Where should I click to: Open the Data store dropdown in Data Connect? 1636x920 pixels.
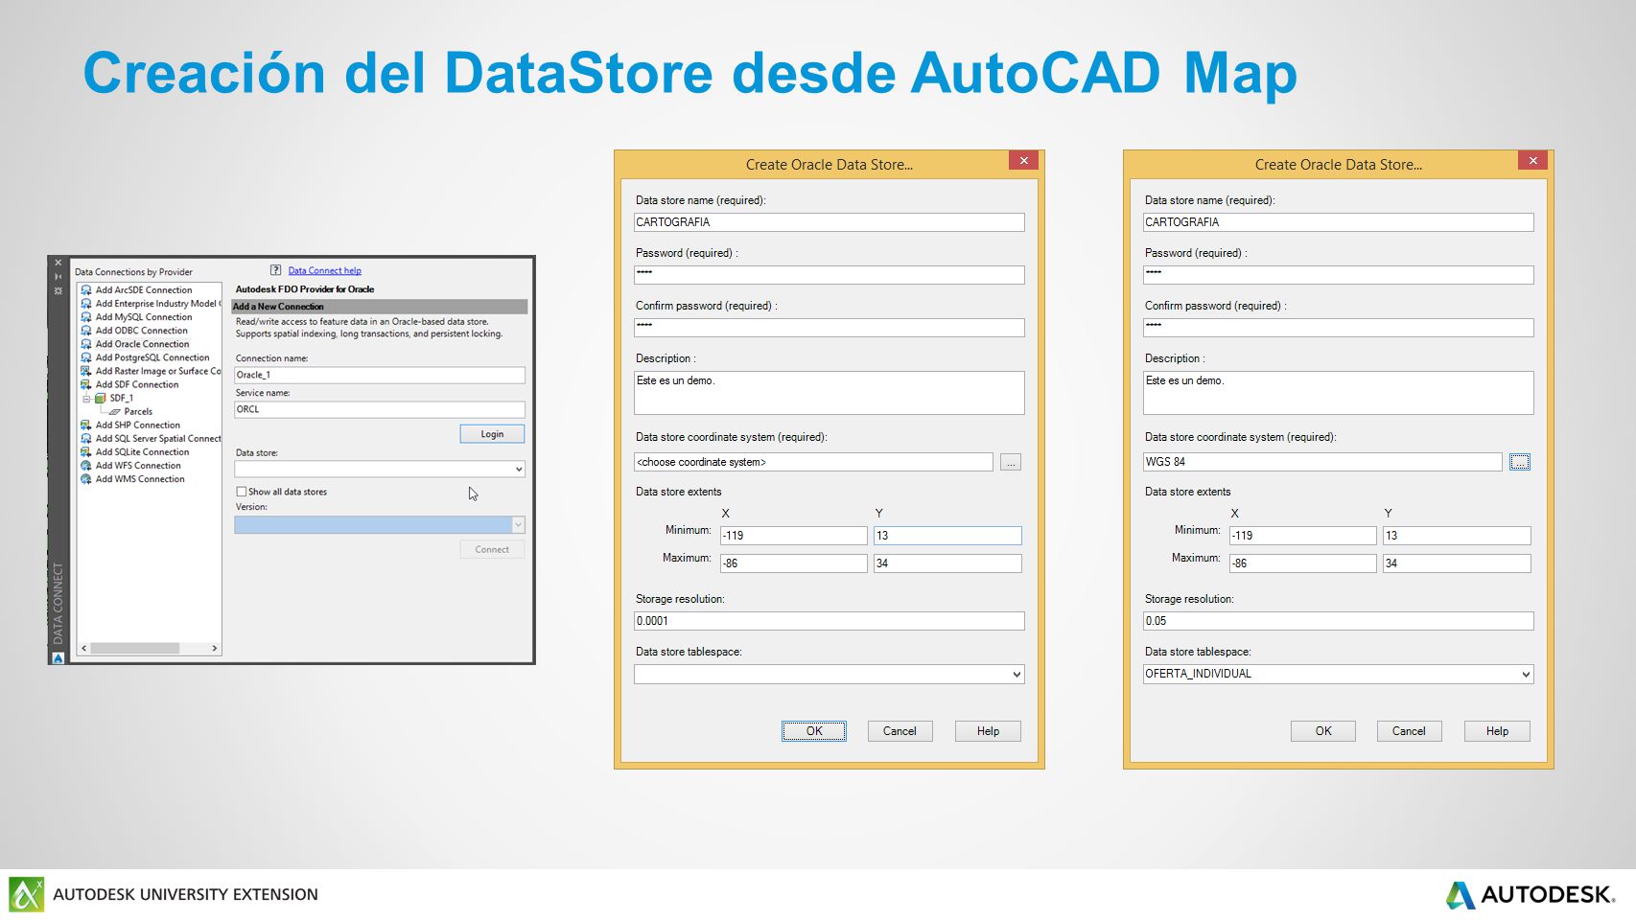coord(518,469)
